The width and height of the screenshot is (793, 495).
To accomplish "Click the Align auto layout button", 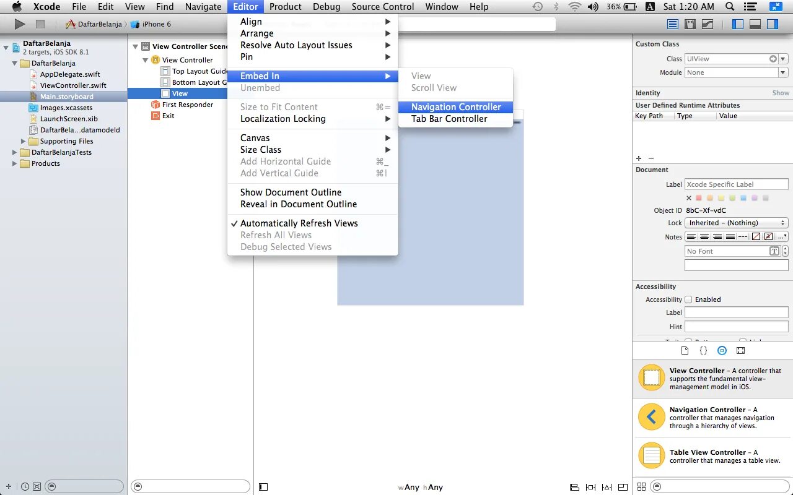I will point(574,487).
